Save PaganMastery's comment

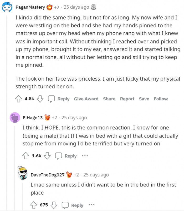pyautogui.click(x=144, y=99)
